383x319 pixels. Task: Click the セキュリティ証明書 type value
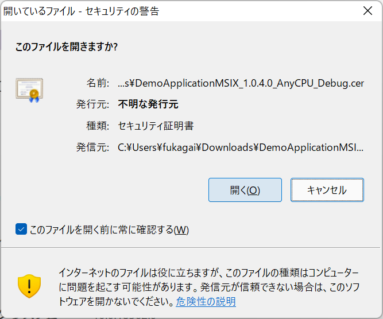(x=156, y=126)
